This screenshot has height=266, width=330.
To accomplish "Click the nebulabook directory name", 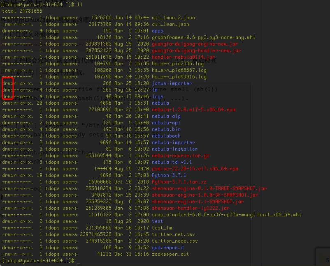I will (x=166, y=136).
